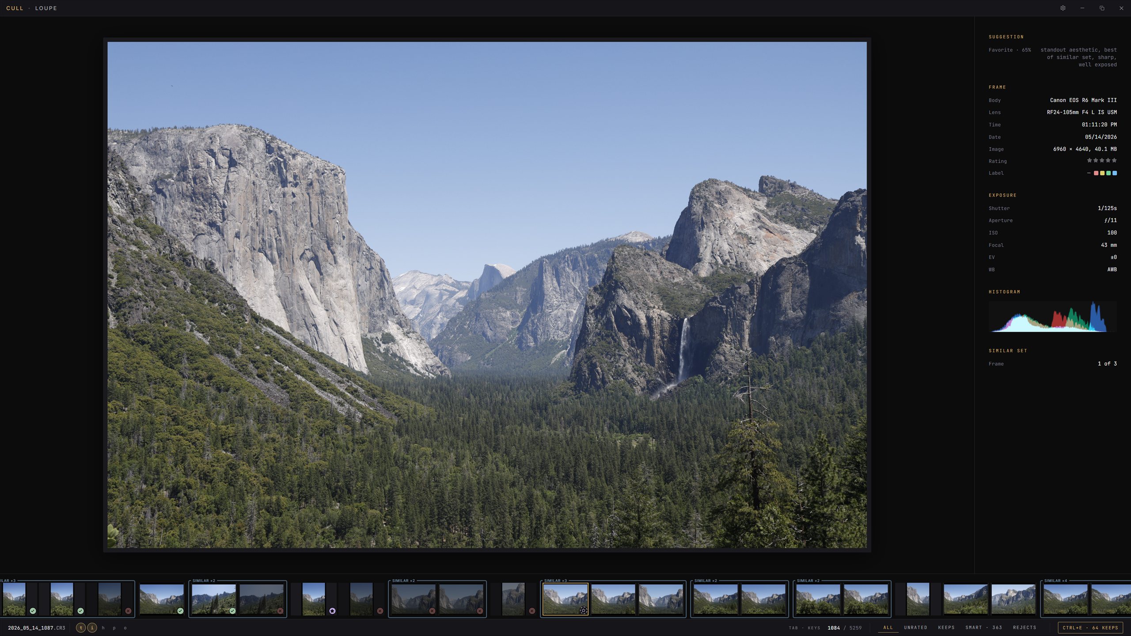
Task: Toggle the 'h' button in bottom bar
Action: tap(103, 628)
